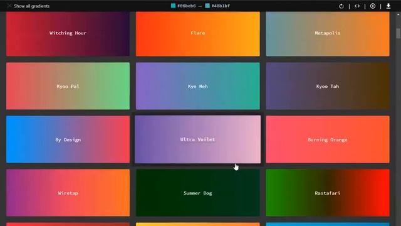Select the Ultra Voilet gradient card
The height and width of the screenshot is (226, 401).
click(x=198, y=139)
